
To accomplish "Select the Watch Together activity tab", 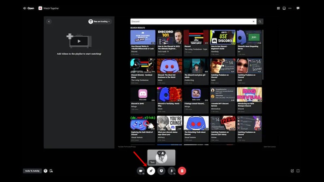I will pyautogui.click(x=49, y=8).
